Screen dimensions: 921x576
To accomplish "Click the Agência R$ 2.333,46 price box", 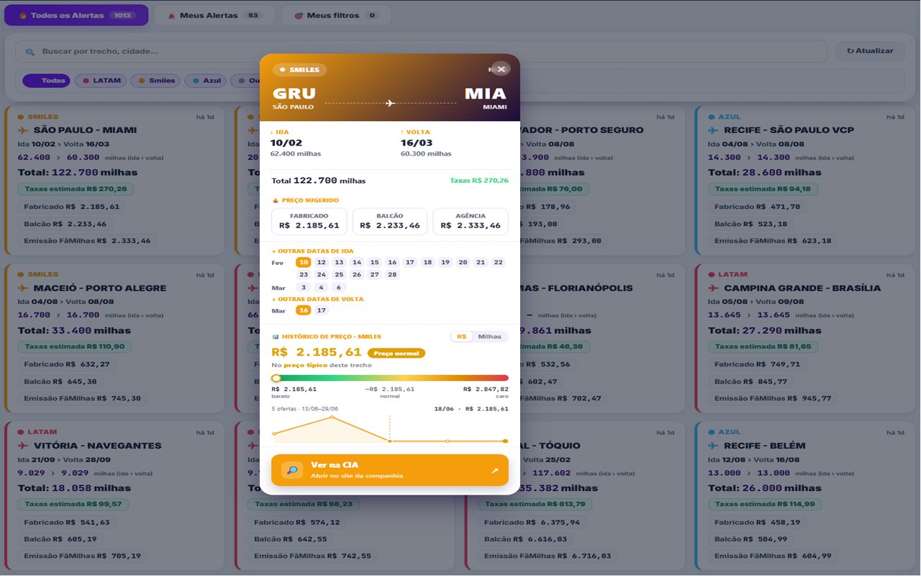I will coord(471,221).
